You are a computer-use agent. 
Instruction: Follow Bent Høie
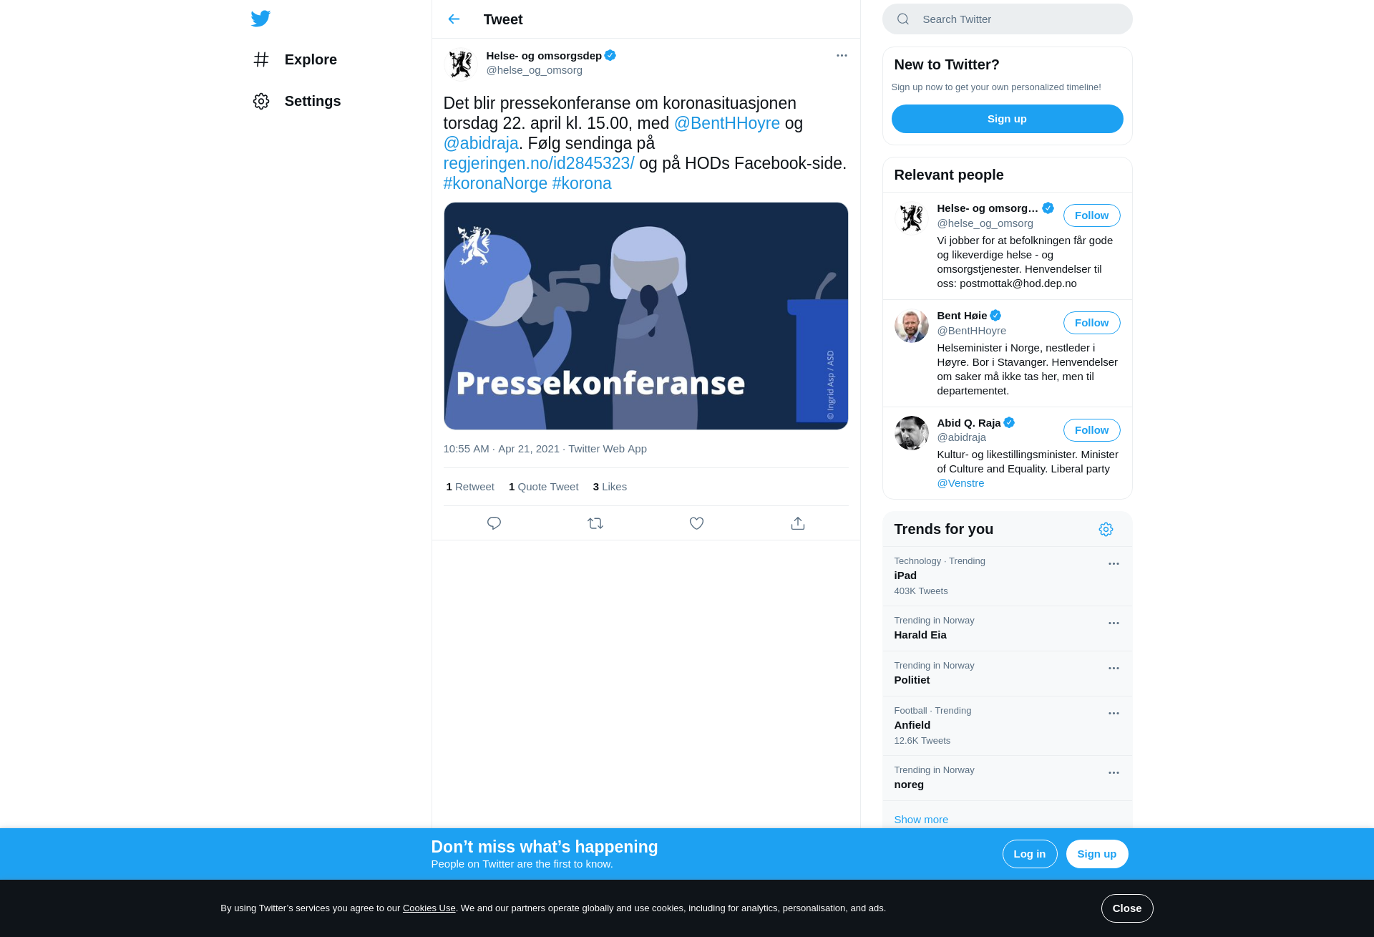[x=1091, y=323]
